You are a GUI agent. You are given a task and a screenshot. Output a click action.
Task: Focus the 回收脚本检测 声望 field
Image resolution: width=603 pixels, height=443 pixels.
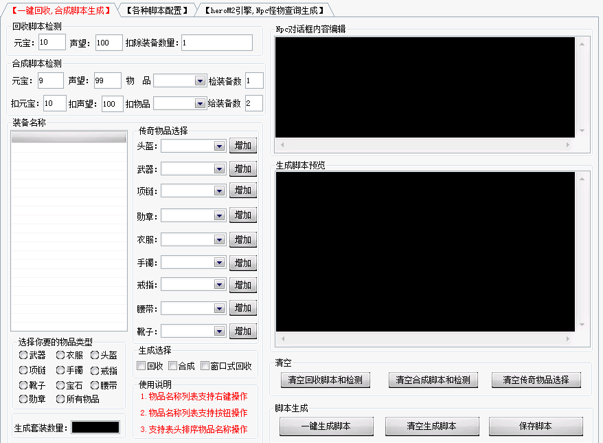pos(109,43)
